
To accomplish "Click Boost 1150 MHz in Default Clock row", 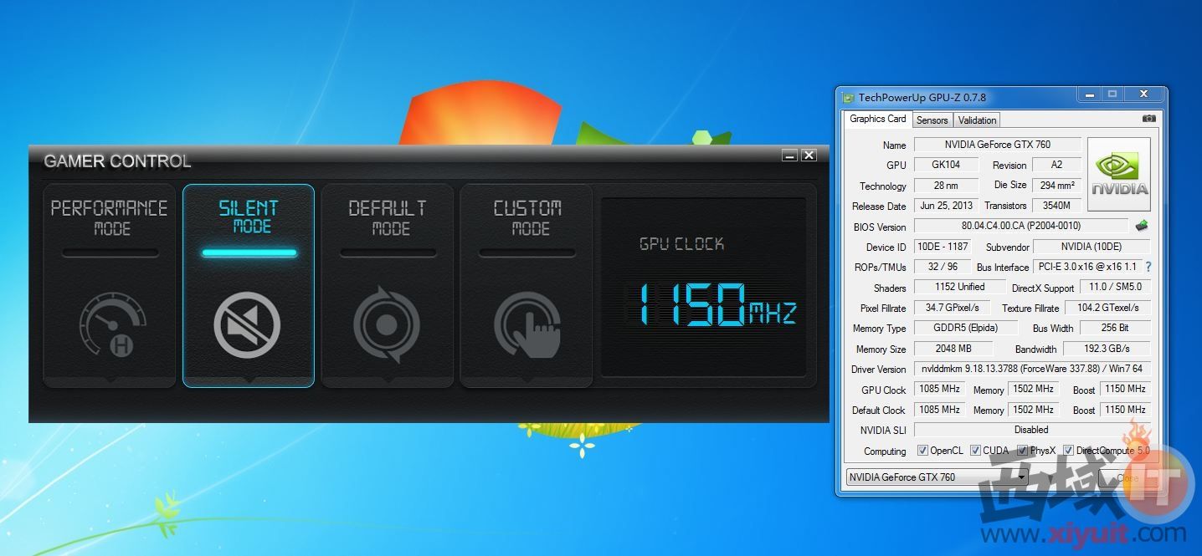I will pos(1125,410).
